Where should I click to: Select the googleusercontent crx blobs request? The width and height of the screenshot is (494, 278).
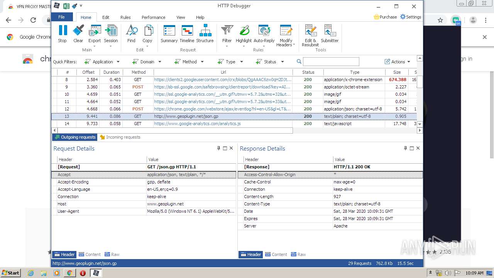235,80
